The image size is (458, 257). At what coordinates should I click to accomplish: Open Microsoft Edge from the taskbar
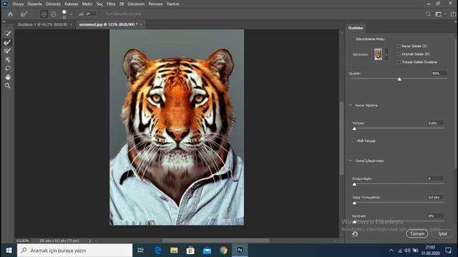[157, 251]
